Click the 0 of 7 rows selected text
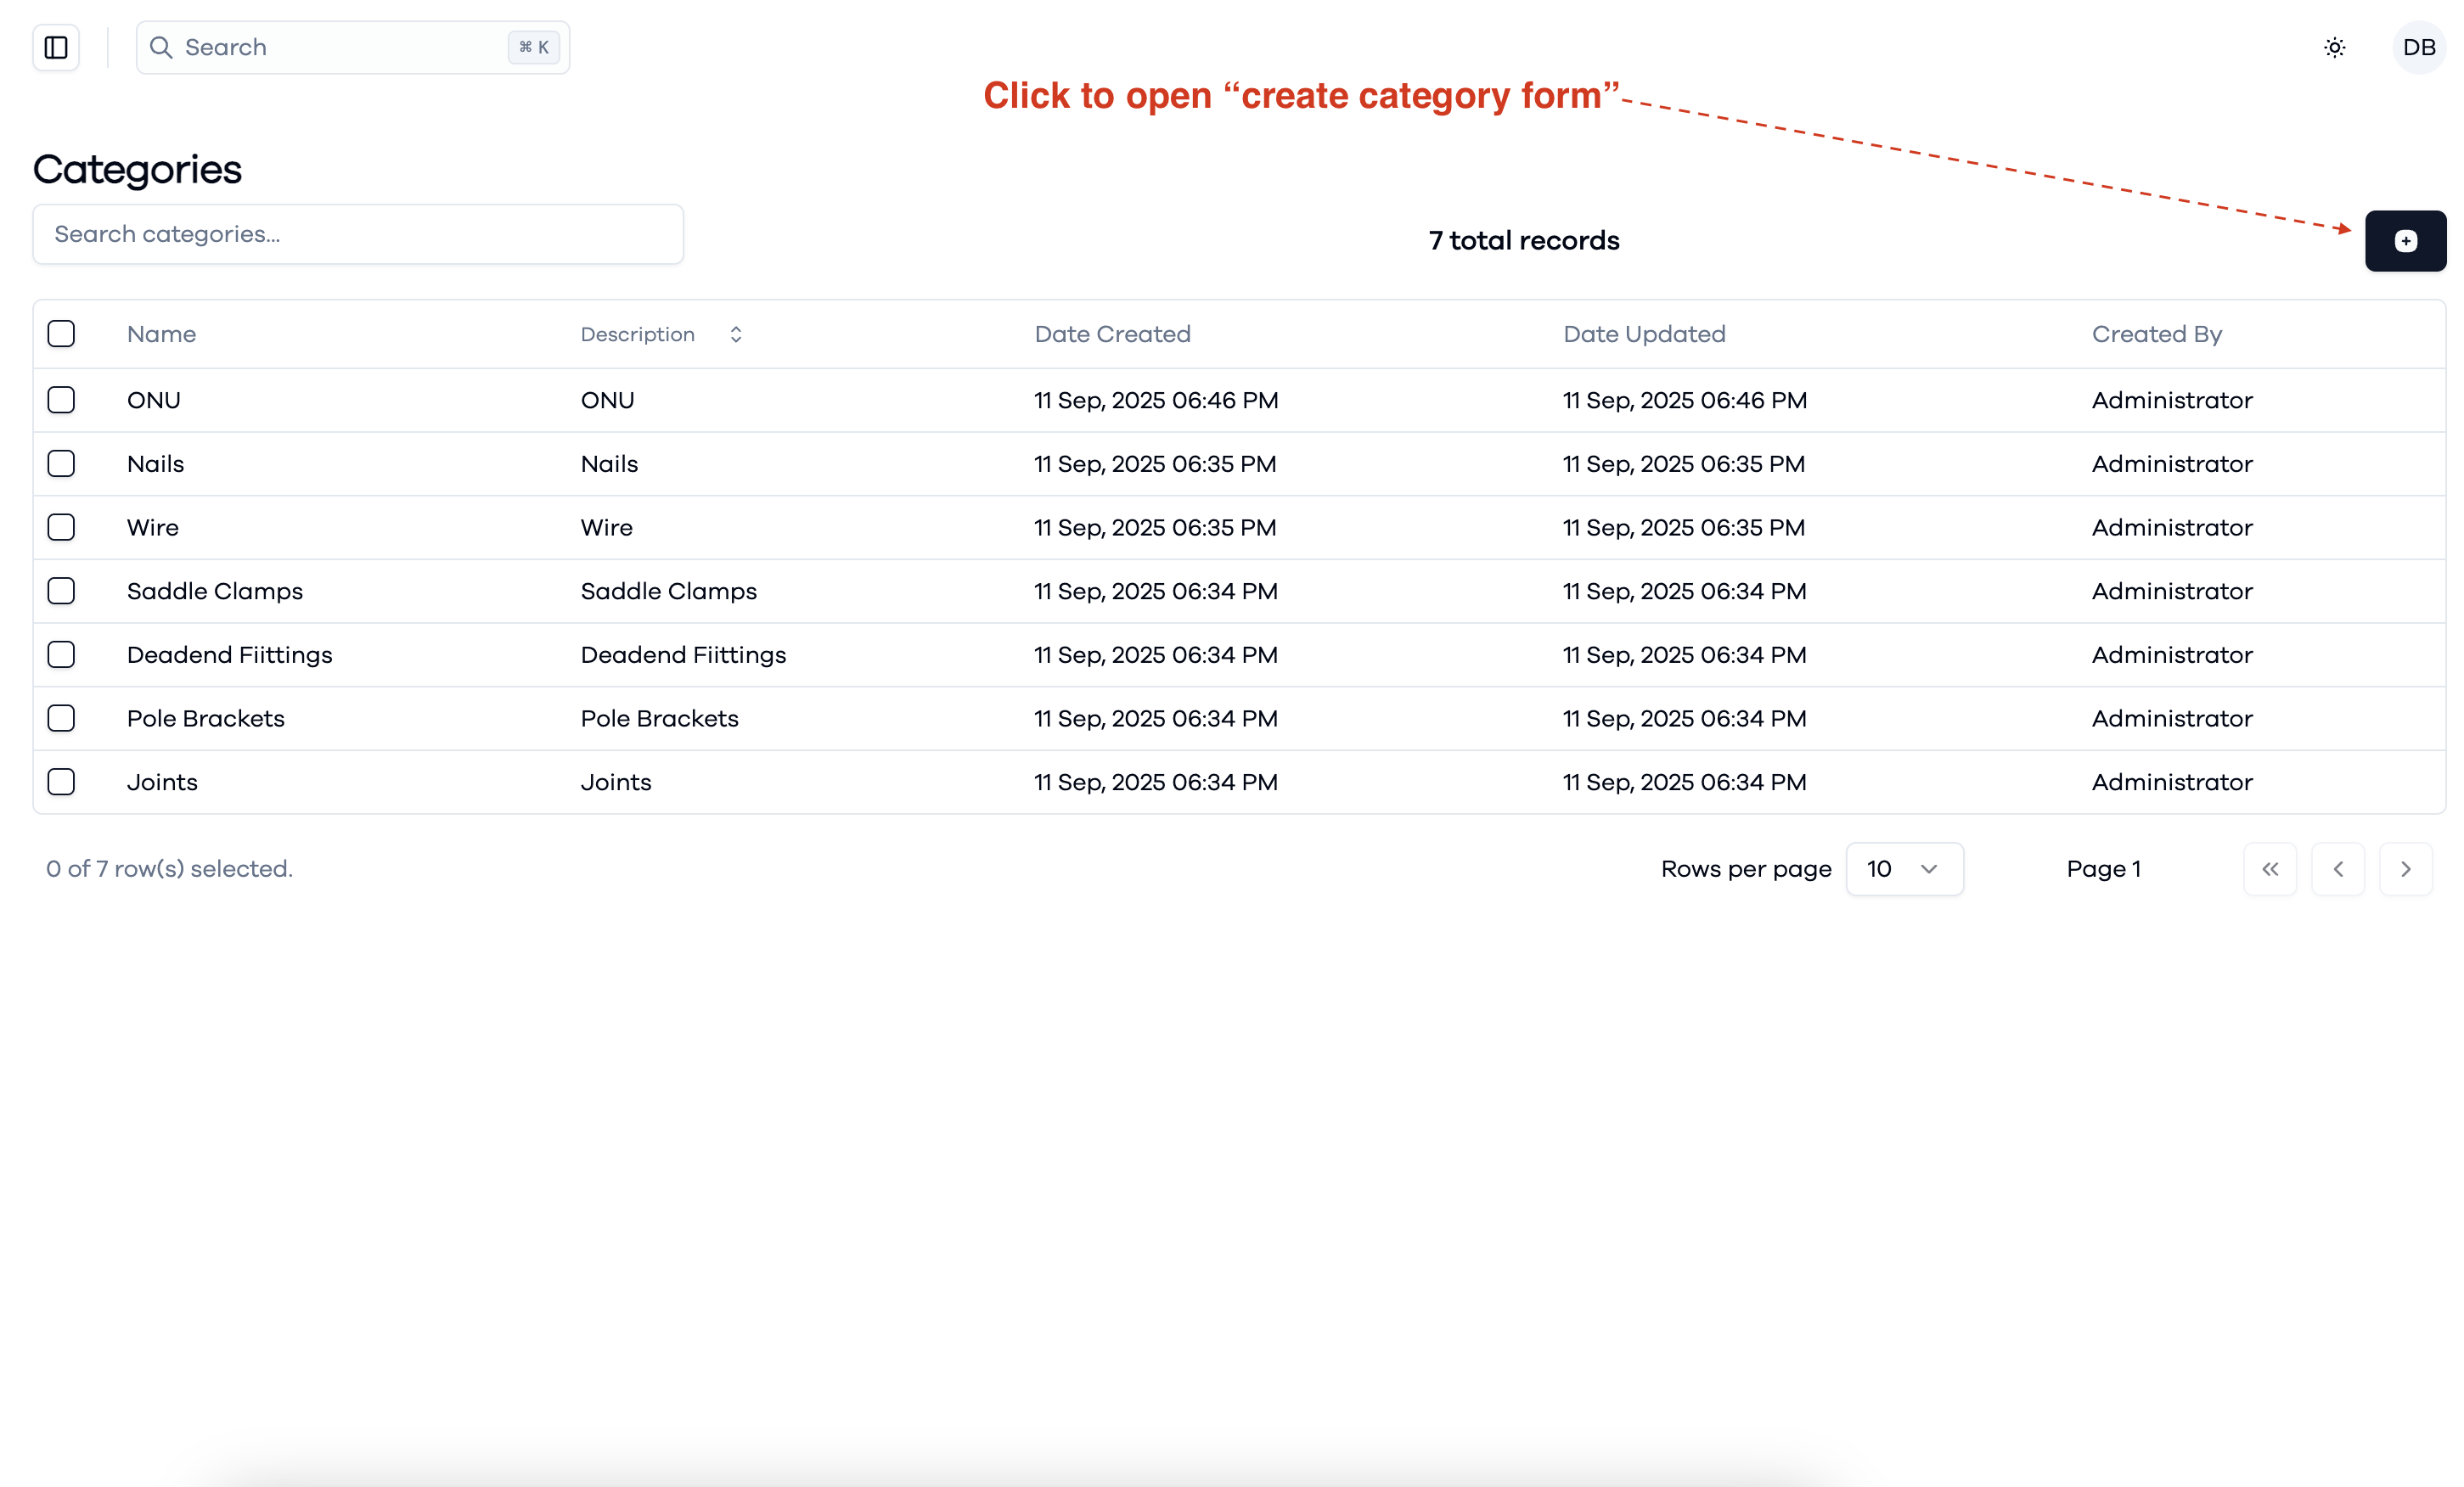Screen dimensions: 2464x1487 pos(169,868)
